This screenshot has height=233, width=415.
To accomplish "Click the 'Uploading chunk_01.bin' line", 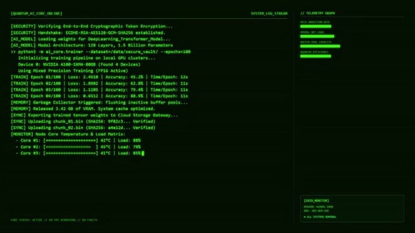I will click(83, 122).
